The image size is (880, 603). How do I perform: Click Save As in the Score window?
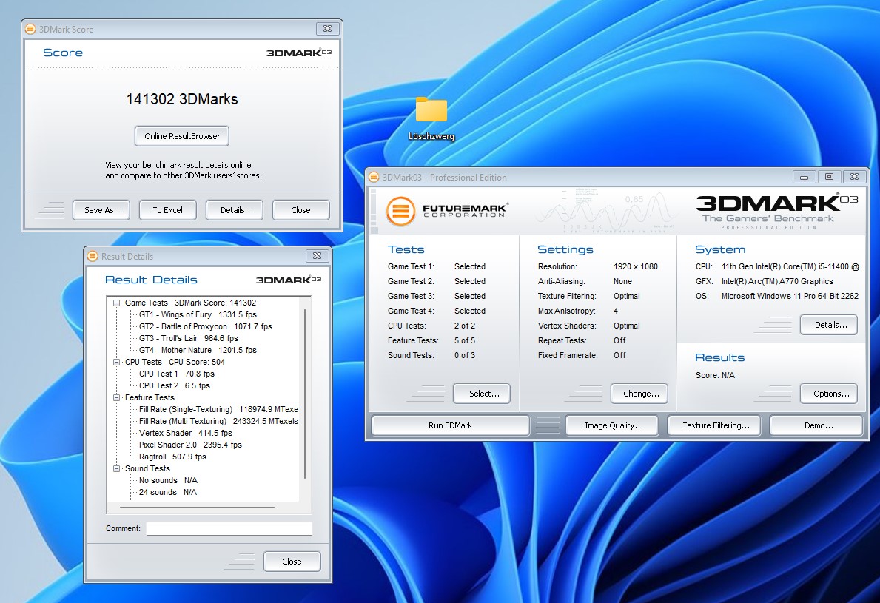[x=101, y=210]
